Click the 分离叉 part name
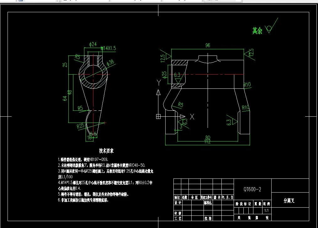This screenshot has height=228, width=318. click(x=289, y=201)
